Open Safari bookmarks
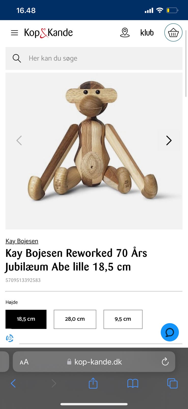 pos(133,383)
